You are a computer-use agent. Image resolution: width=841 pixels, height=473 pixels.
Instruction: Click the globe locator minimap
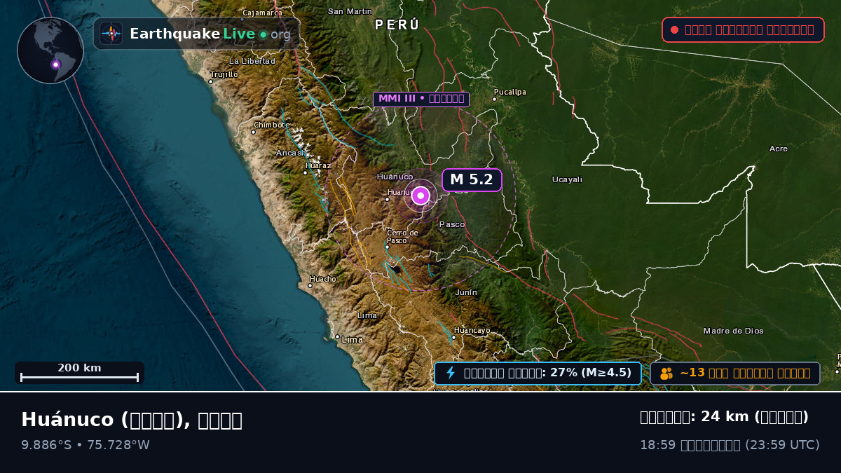pos(50,50)
